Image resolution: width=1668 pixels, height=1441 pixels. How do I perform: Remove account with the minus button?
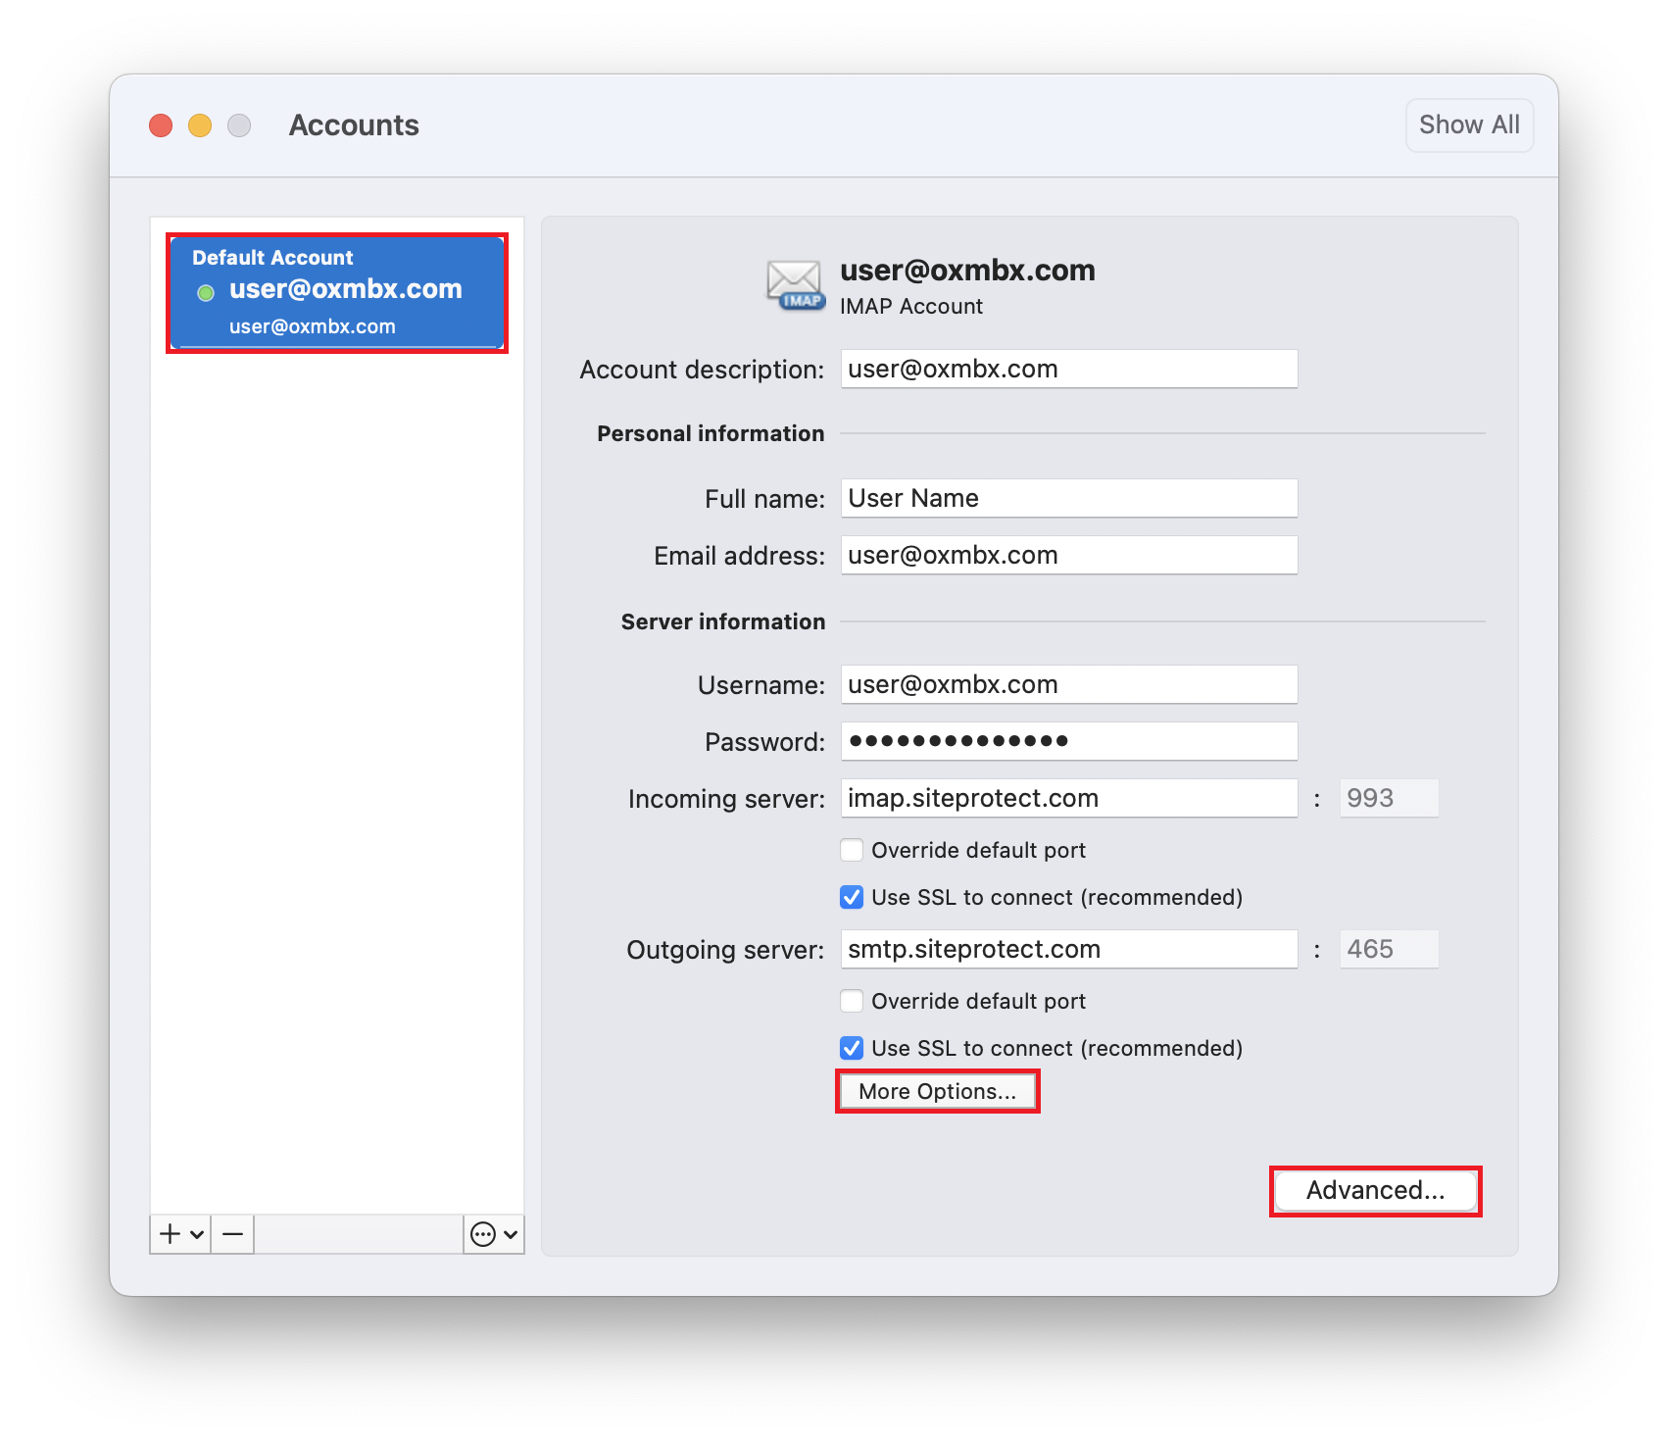[232, 1233]
